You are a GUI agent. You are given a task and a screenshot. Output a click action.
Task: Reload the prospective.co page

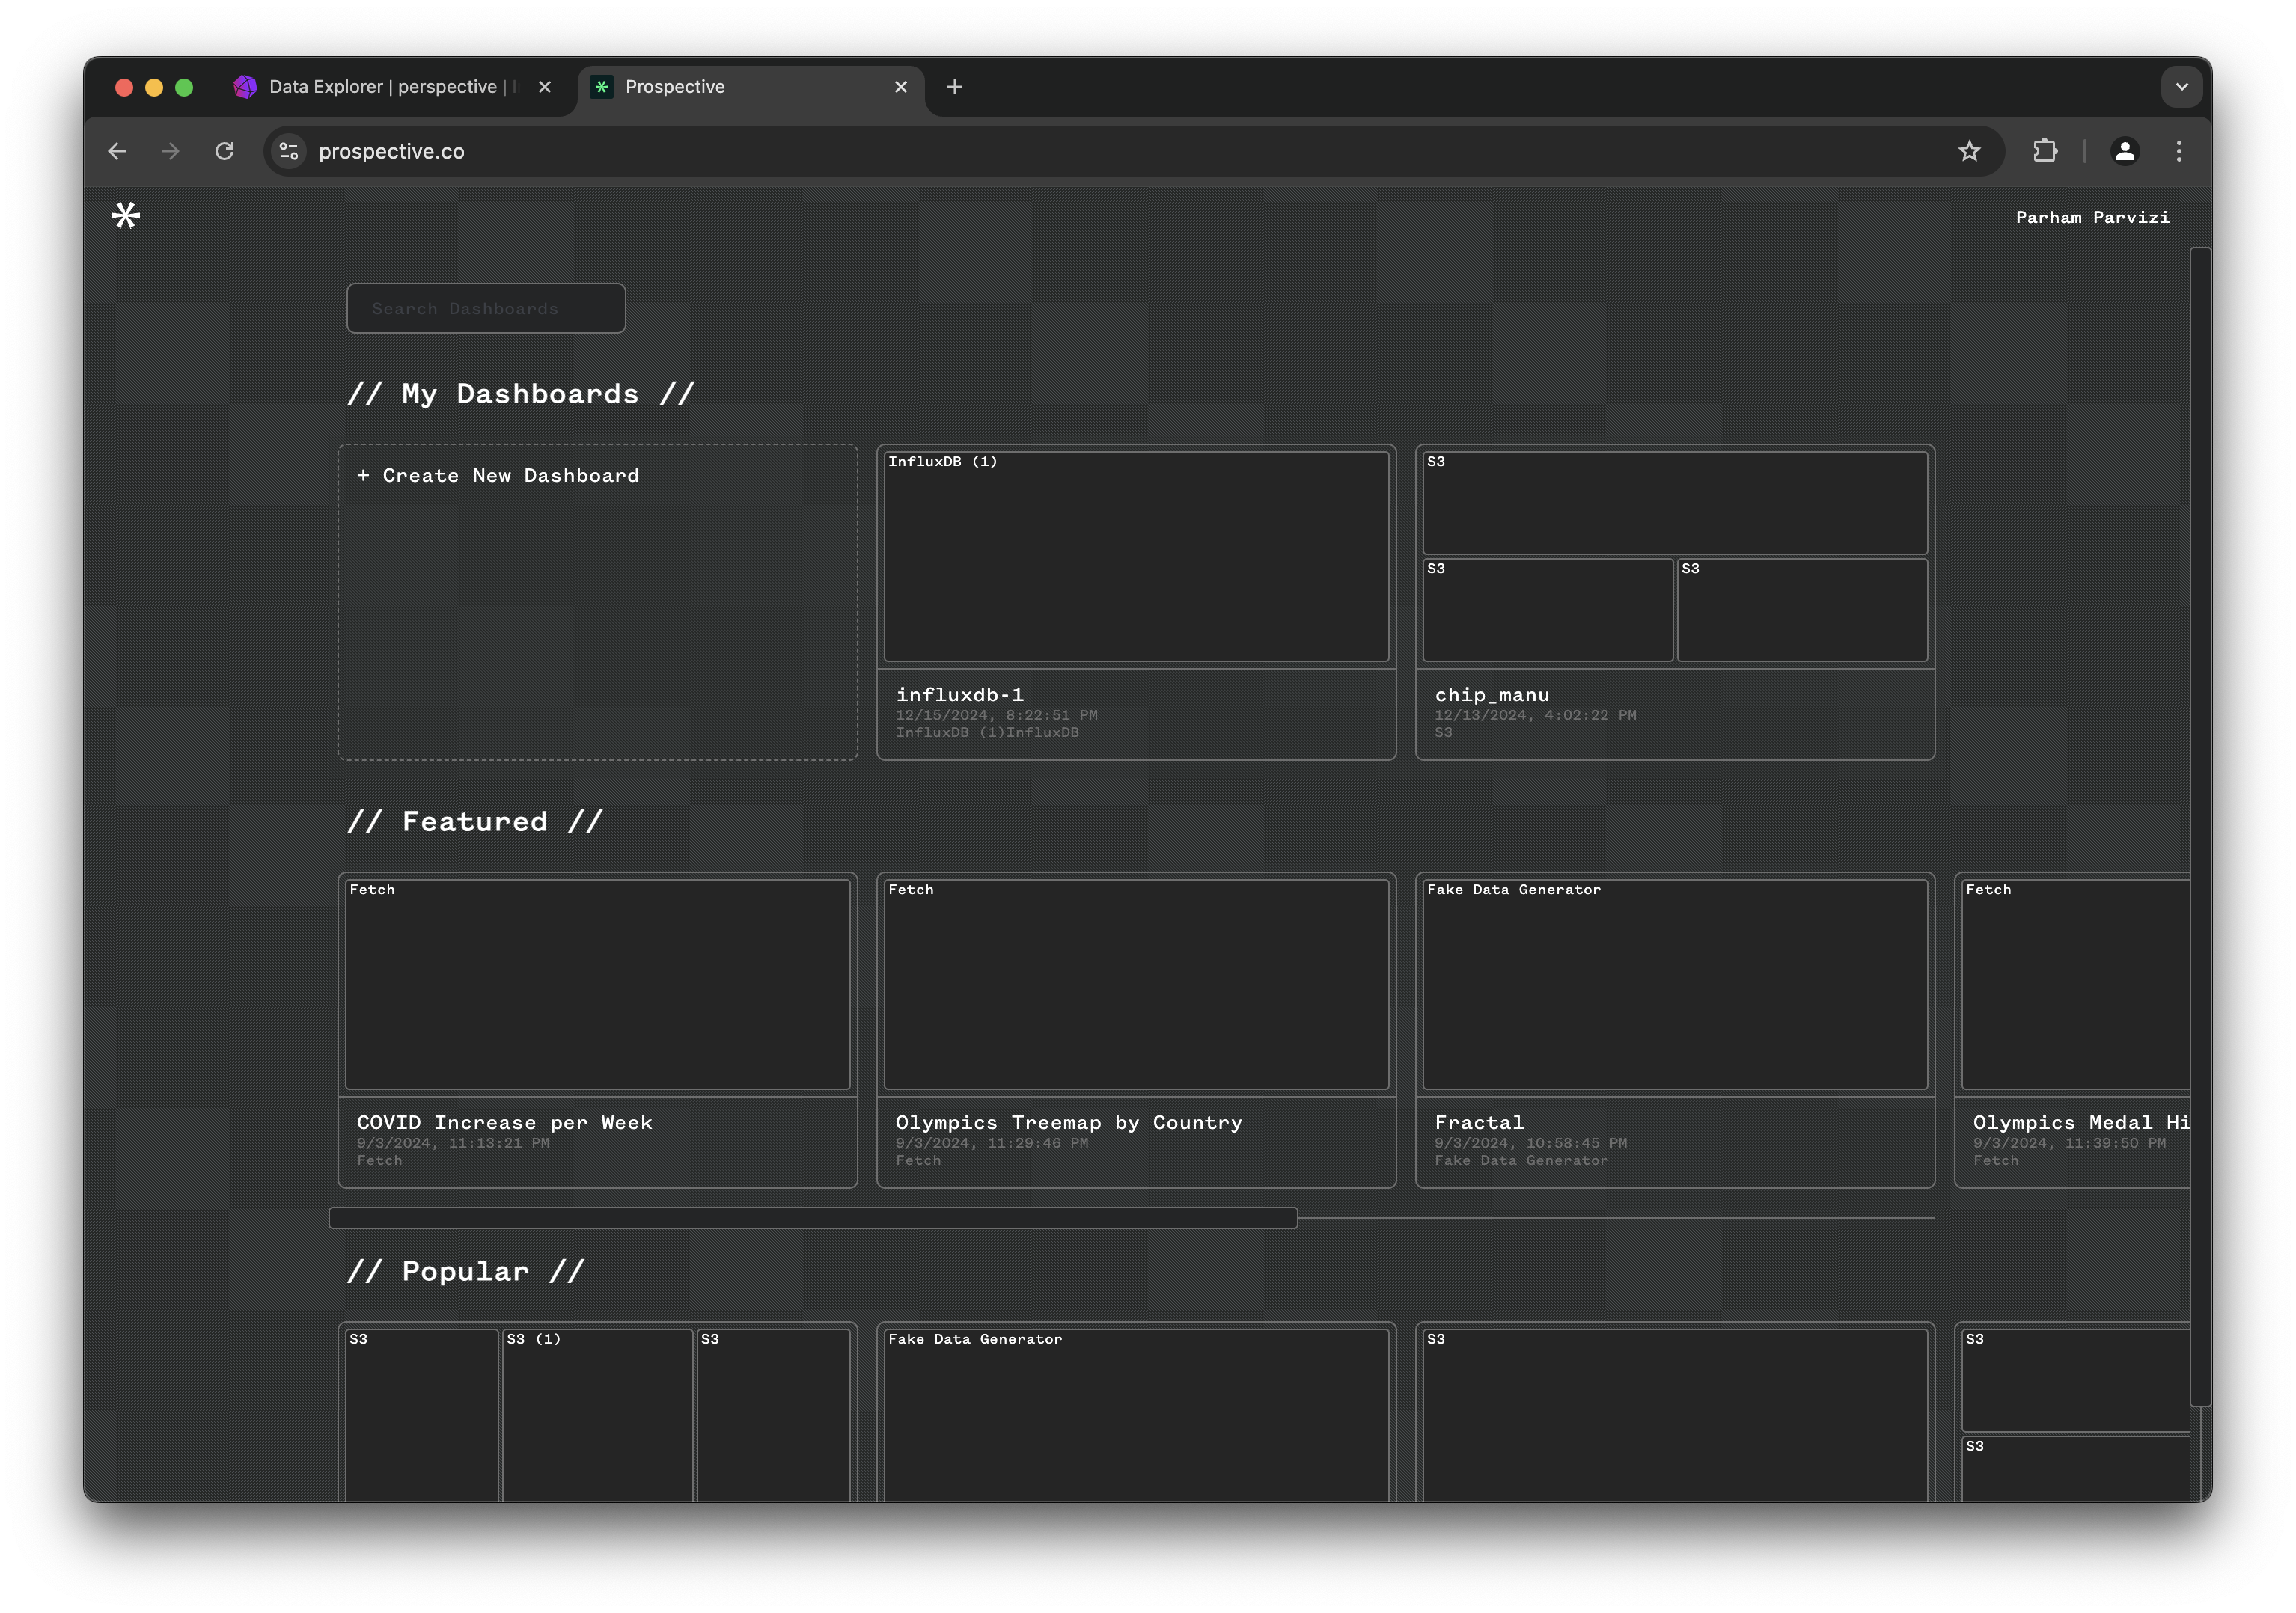pos(224,151)
